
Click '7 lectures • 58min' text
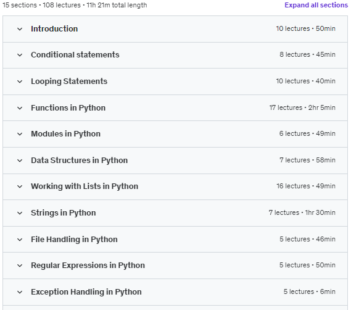[x=307, y=160]
